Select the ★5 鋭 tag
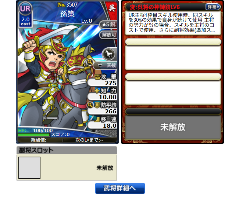Viewport: 239px width, 197px height. pyautogui.click(x=108, y=24)
